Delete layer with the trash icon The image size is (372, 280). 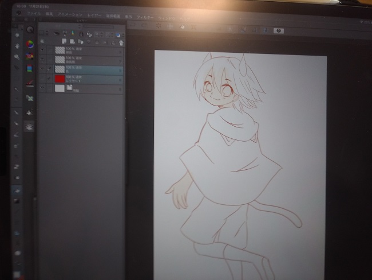coord(121,43)
